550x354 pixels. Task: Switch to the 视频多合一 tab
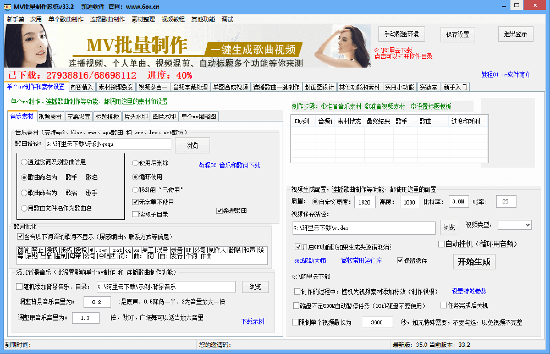(153, 87)
